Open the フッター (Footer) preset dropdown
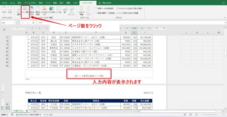This screenshot has width=227, height=117. click(x=10, y=11)
